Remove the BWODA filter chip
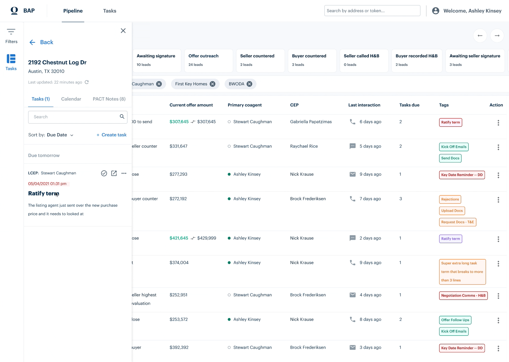Screen dimensions: 509x362 click(x=249, y=84)
